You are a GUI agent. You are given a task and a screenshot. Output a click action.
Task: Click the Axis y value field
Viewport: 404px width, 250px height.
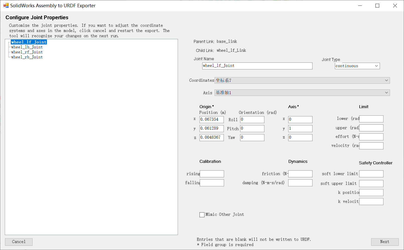tap(300, 129)
